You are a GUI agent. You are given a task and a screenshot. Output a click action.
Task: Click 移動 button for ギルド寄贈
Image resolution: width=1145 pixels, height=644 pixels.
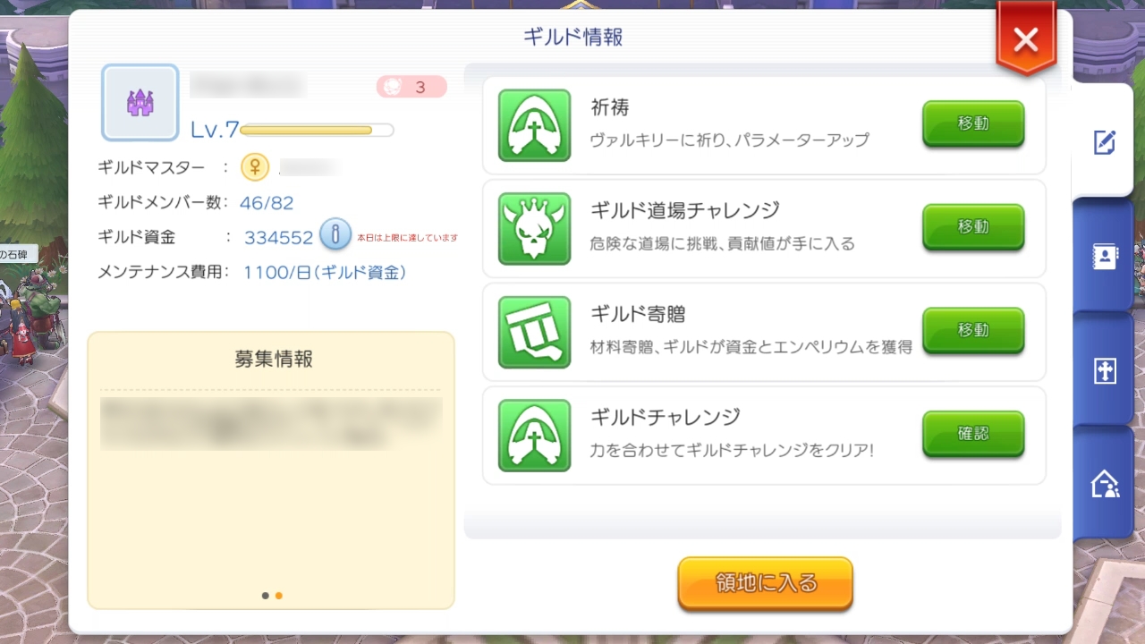973,331
